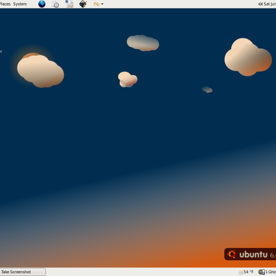
Task: Click the volume speaker icon
Action: coord(260,4)
